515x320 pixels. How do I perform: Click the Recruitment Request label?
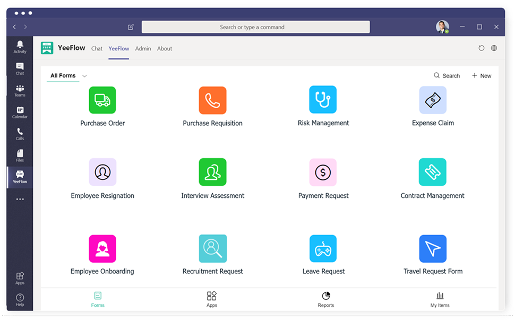212,271
